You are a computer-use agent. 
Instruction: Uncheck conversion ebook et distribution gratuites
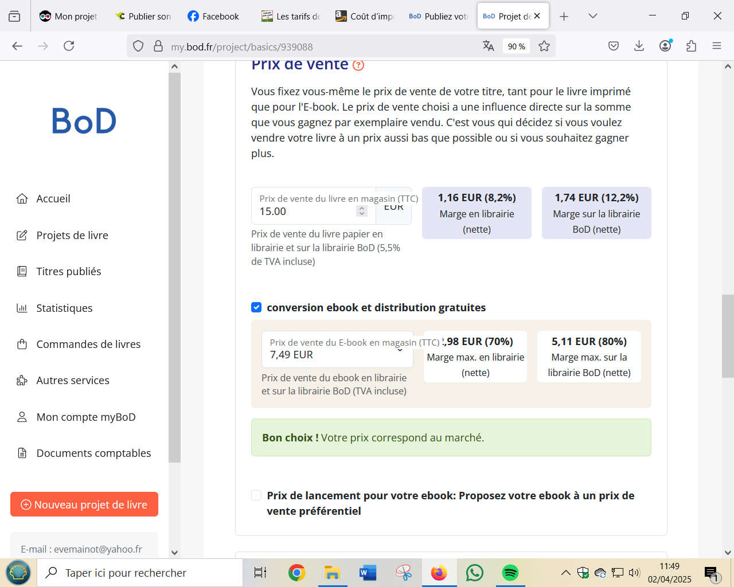[x=256, y=308]
